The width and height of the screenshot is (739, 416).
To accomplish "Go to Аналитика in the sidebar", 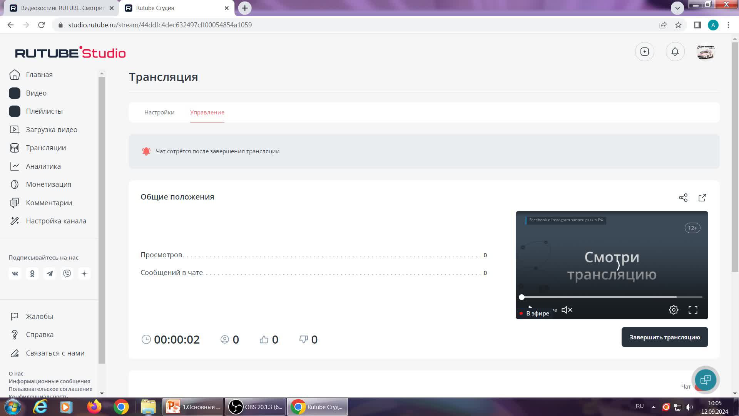I will [x=43, y=166].
